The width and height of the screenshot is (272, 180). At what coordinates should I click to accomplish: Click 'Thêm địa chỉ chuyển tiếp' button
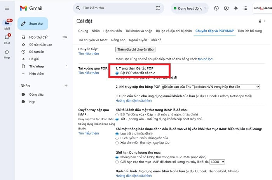136,49
